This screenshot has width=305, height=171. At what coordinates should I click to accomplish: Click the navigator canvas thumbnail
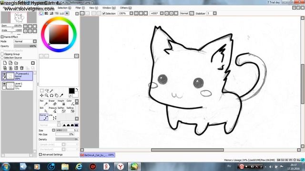pyautogui.click(x=19, y=18)
